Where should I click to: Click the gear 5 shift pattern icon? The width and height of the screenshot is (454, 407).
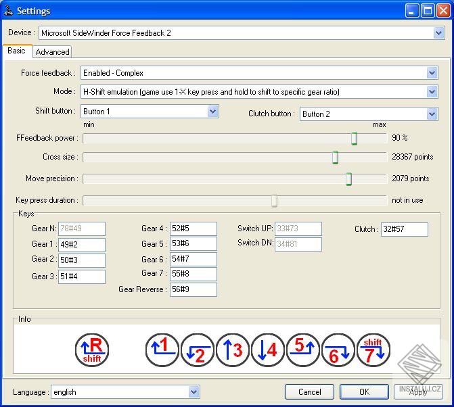point(303,350)
